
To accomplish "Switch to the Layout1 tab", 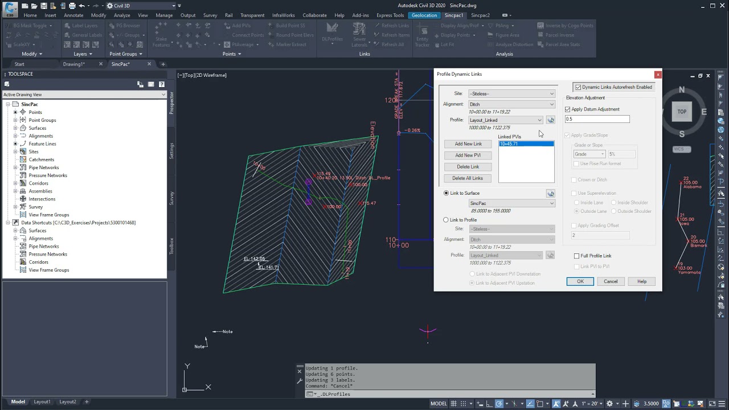I will click(42, 402).
